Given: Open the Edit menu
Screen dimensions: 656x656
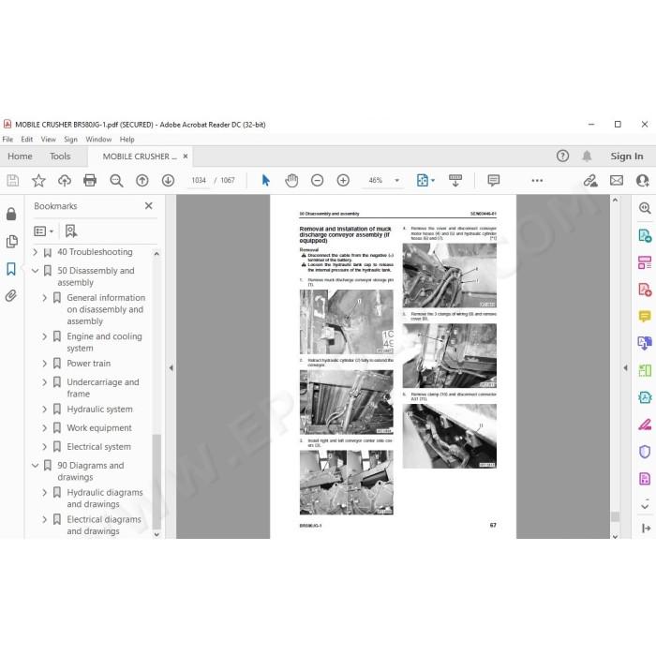Looking at the screenshot, I should click(27, 140).
